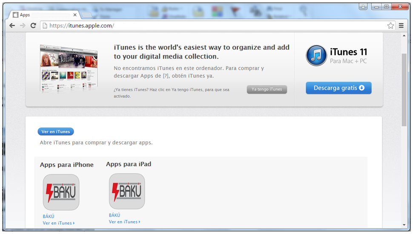Click the Ya tengo iTunes button

click(267, 89)
